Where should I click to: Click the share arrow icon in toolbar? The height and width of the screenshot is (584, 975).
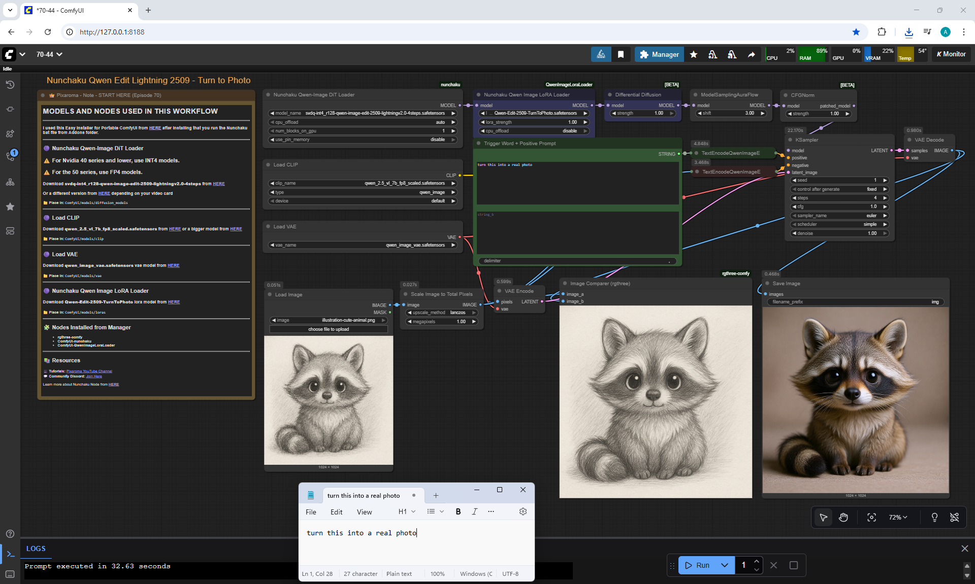[x=751, y=54]
